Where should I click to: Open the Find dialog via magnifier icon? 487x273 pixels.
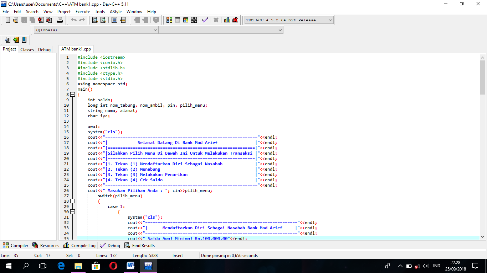pyautogui.click(x=96, y=20)
